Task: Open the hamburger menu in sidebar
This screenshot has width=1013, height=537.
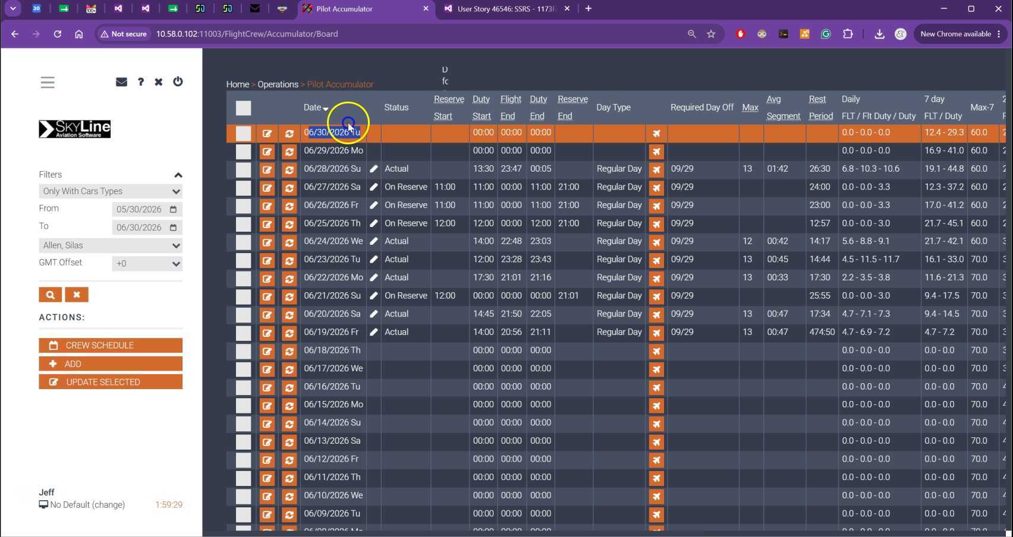Action: (x=48, y=82)
